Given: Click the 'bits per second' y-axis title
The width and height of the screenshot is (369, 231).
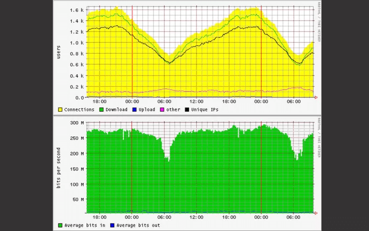Looking at the screenshot, I should pyautogui.click(x=58, y=168).
